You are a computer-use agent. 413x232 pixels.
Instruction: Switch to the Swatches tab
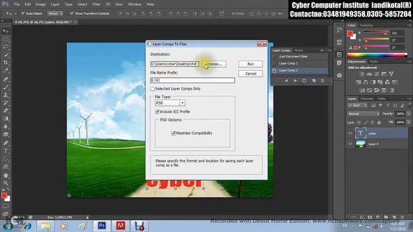coord(367,25)
